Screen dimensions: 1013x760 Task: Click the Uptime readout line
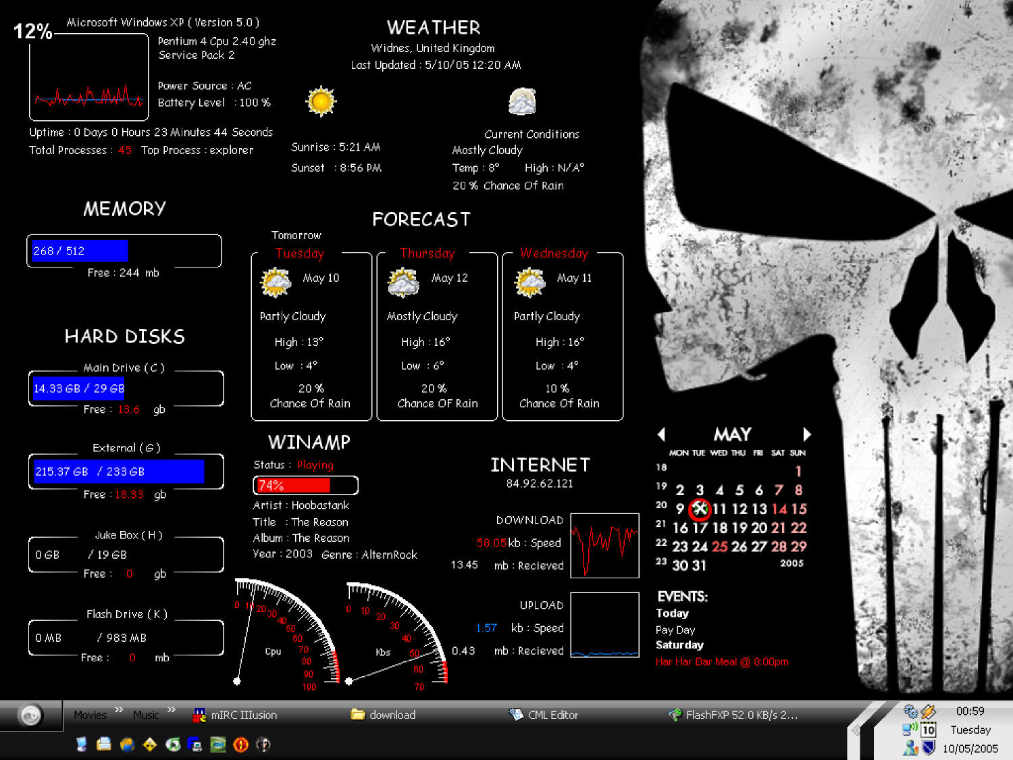(151, 132)
